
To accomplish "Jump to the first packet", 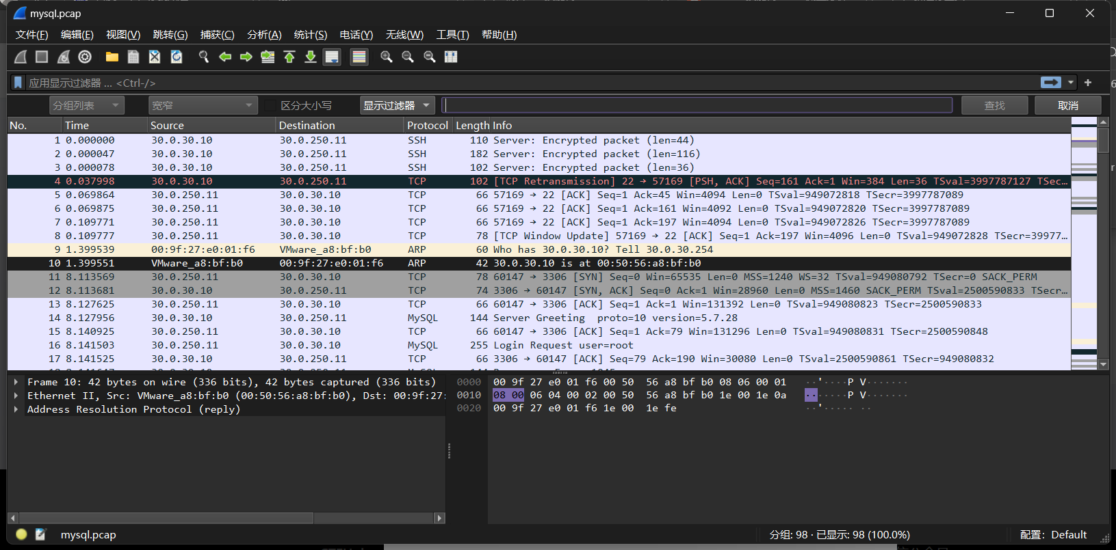I will pyautogui.click(x=289, y=57).
